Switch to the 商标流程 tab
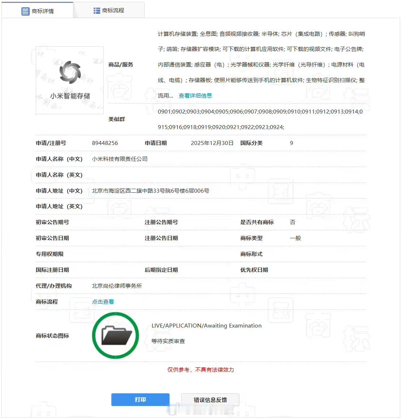 [x=108, y=10]
